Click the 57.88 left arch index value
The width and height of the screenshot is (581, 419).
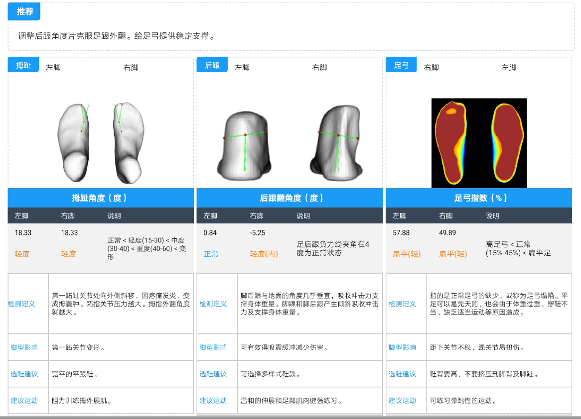401,232
